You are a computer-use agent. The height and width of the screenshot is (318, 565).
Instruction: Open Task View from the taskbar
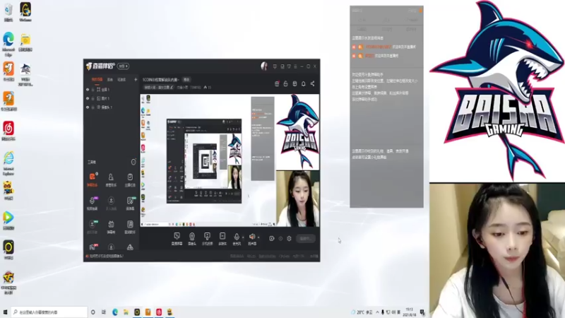pyautogui.click(x=103, y=312)
